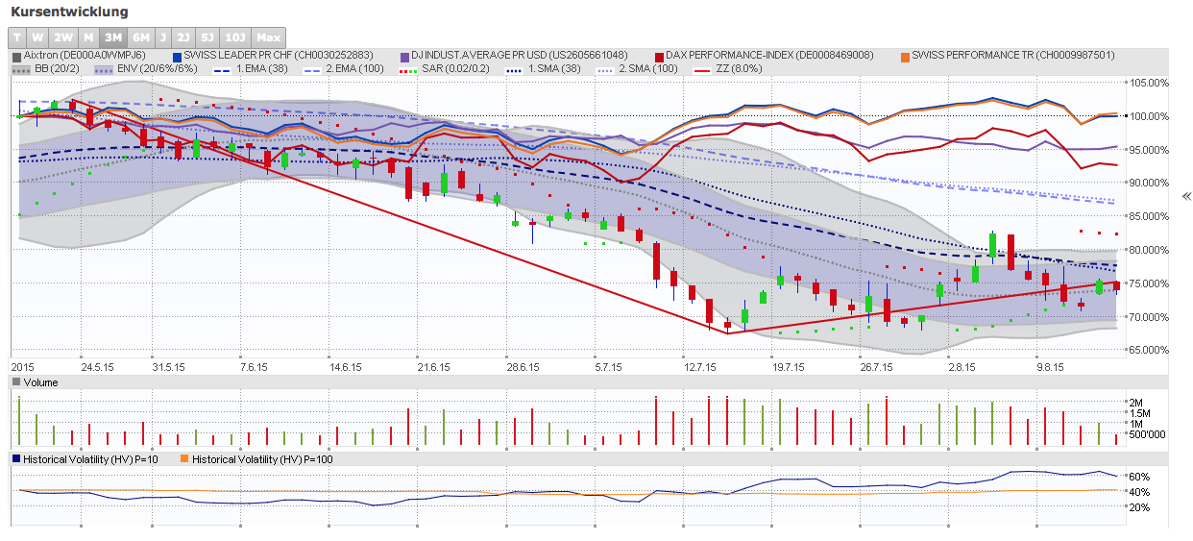Screen dimensions: 1193x541
Task: Toggle the 1. EMA (38) indicator label
Action: 261,69
